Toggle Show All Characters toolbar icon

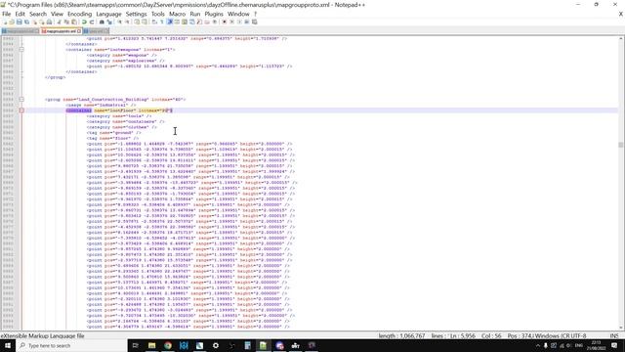[x=162, y=22]
